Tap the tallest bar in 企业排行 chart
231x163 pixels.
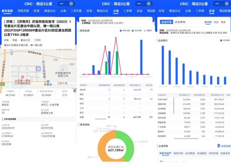[x=163, y=65]
